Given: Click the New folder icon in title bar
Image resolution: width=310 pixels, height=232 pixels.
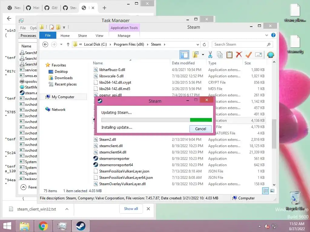Looking at the screenshot, I should [x=58, y=27].
